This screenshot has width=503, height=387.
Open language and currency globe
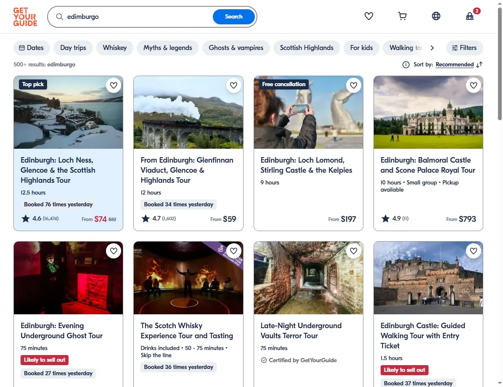(x=436, y=16)
